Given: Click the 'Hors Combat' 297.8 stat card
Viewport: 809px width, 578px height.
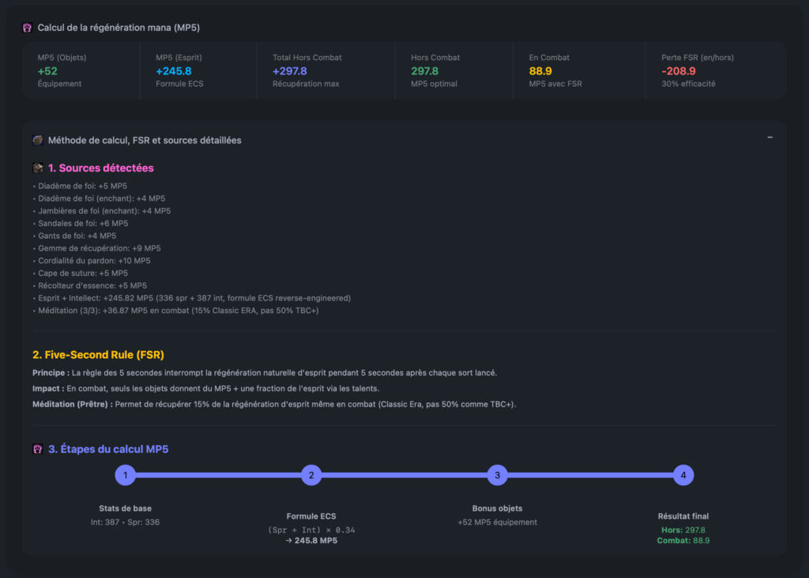Looking at the screenshot, I should point(462,70).
